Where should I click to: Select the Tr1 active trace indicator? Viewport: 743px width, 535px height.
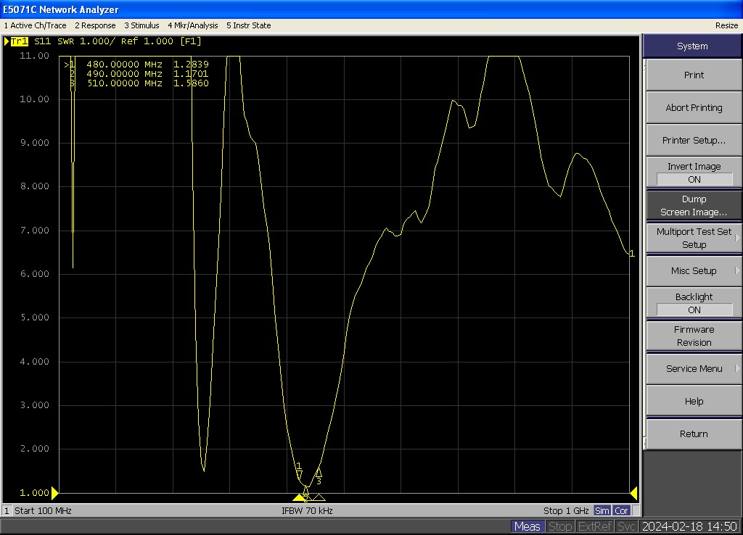(19, 41)
